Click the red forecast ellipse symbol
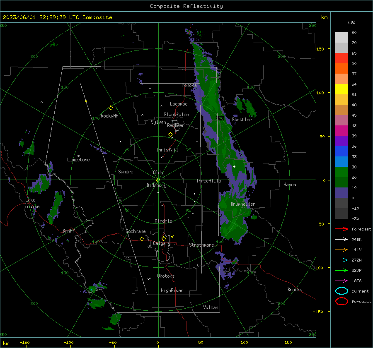 tap(342, 301)
